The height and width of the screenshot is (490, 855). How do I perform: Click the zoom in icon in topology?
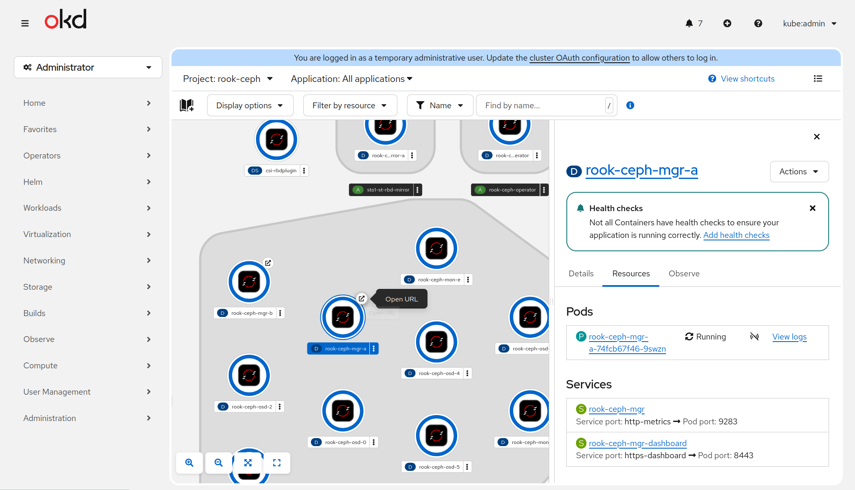tap(189, 463)
